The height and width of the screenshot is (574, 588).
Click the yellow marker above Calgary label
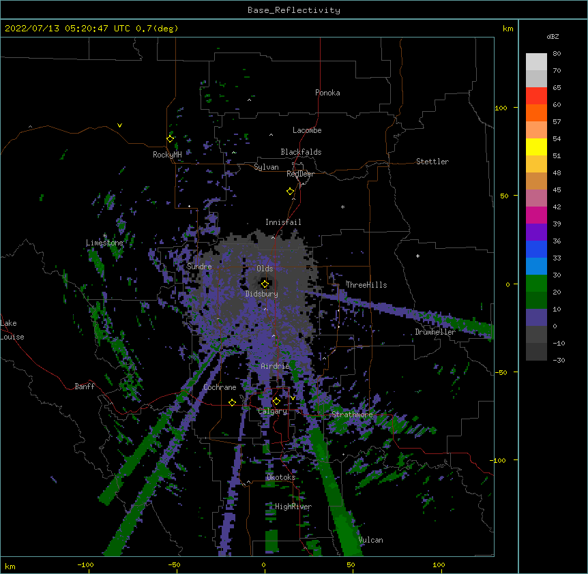pos(276,402)
